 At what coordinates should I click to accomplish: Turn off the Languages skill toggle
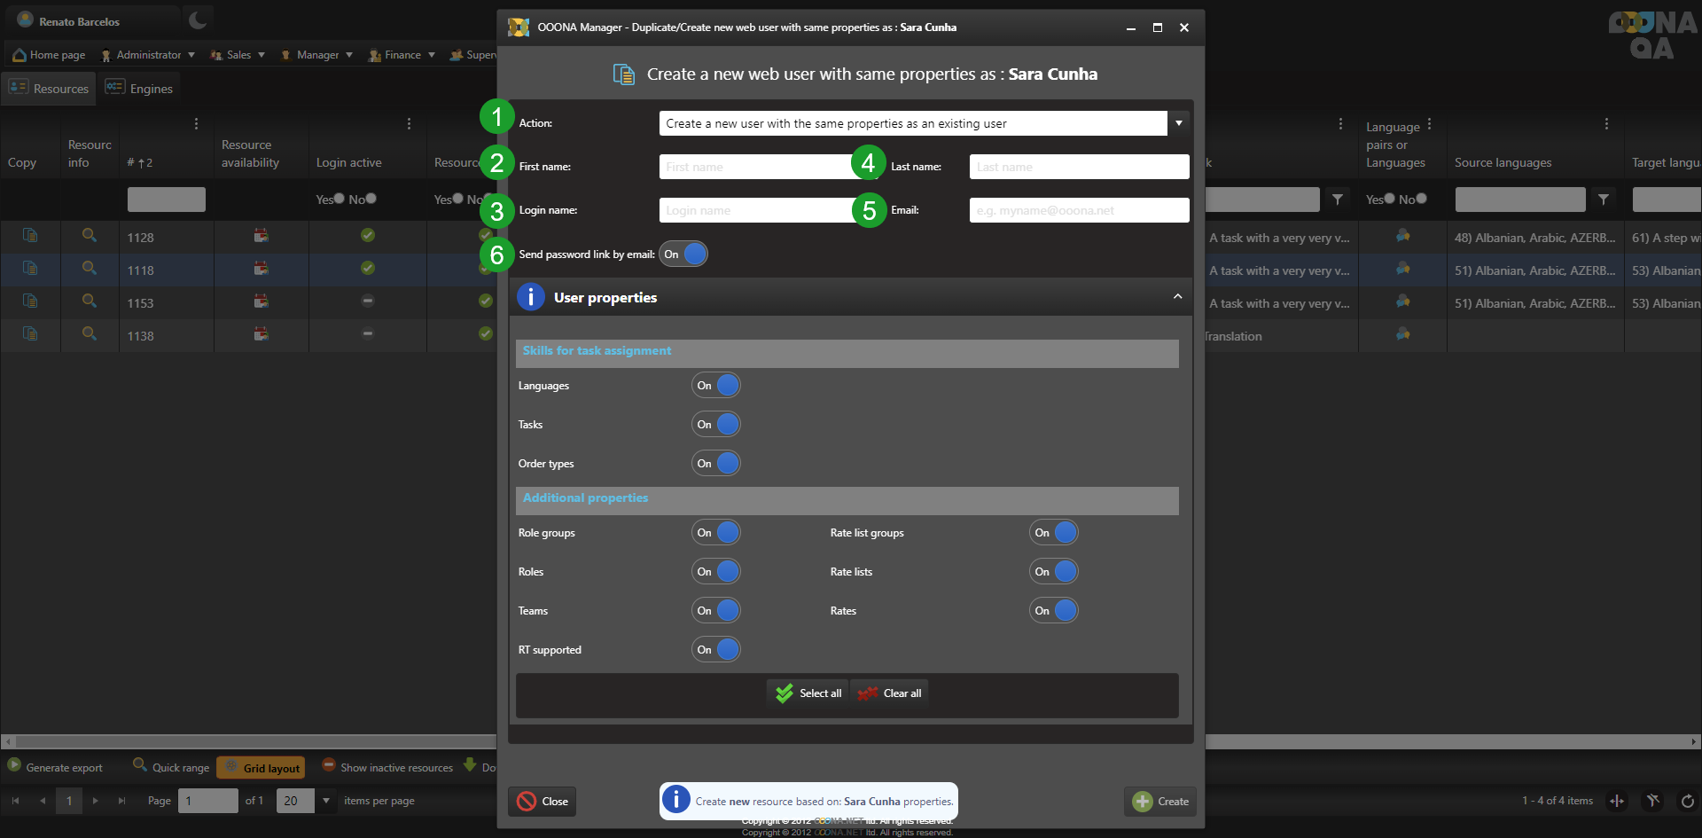[716, 386]
